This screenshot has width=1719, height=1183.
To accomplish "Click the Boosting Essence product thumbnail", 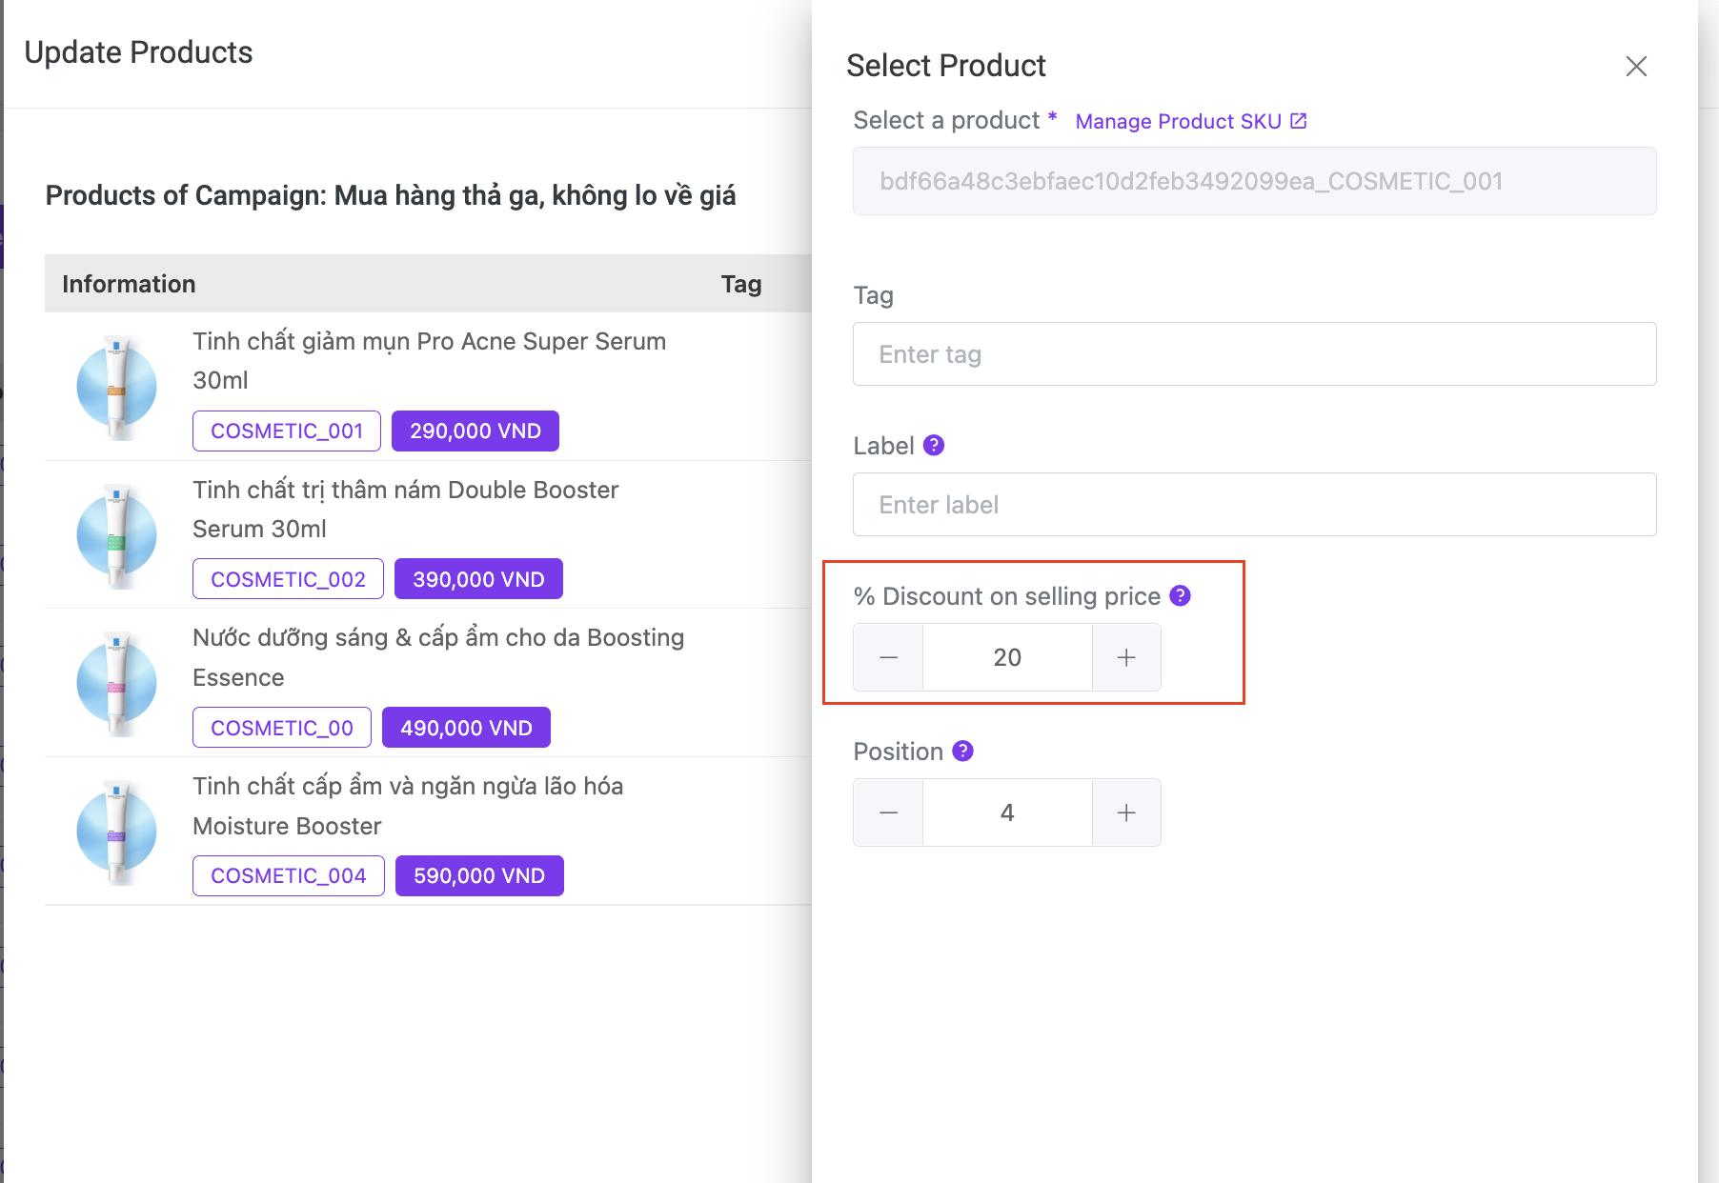I will coord(116,684).
